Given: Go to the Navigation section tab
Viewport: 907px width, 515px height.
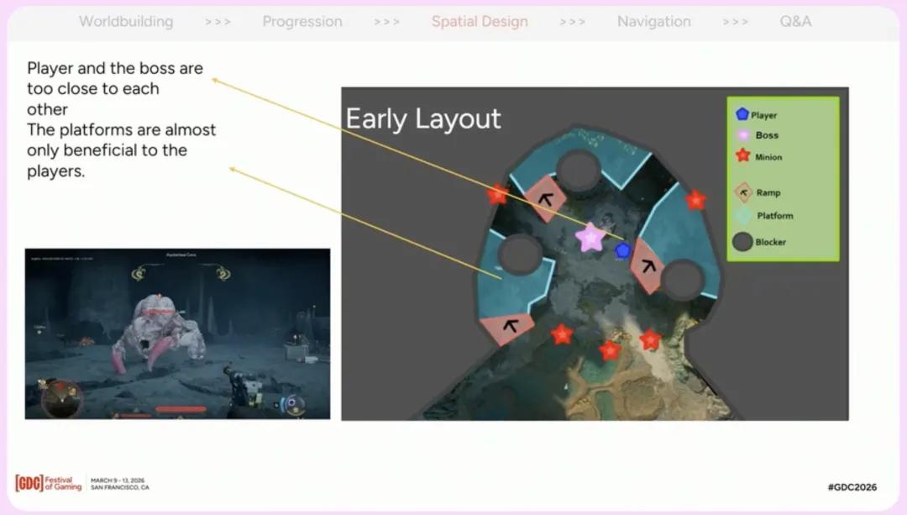Looking at the screenshot, I should coord(654,21).
